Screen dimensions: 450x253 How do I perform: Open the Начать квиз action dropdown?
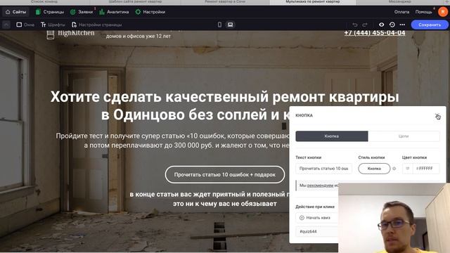(317, 218)
